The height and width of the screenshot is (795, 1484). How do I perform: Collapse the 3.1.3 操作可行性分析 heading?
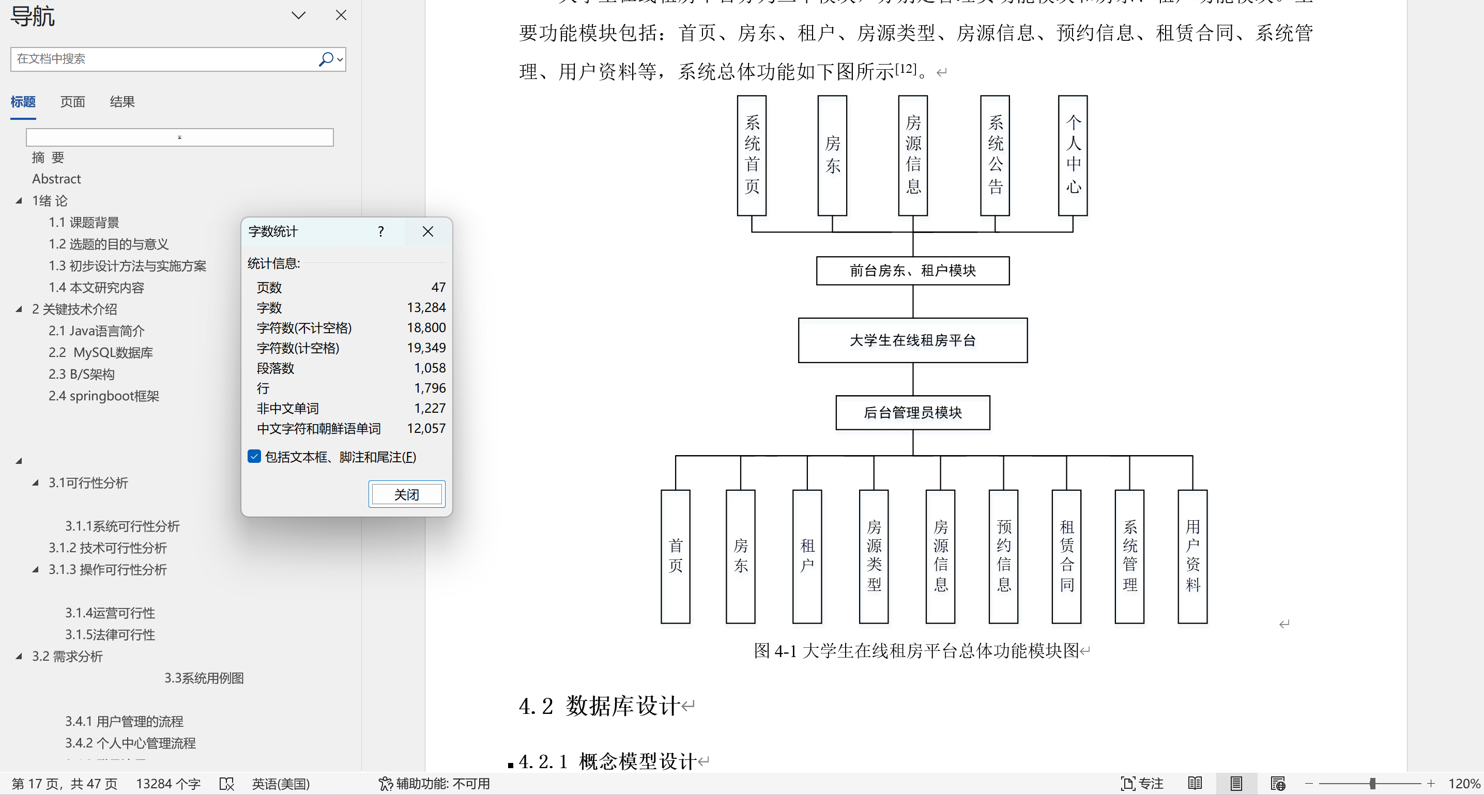click(x=36, y=569)
